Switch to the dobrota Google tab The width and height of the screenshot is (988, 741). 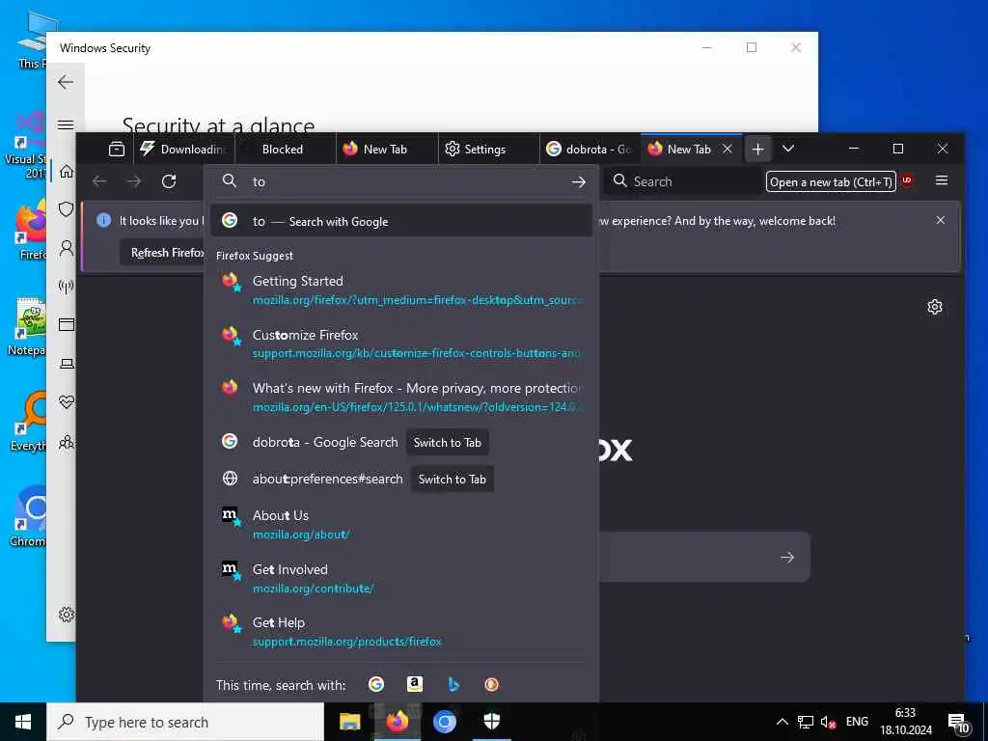click(590, 150)
